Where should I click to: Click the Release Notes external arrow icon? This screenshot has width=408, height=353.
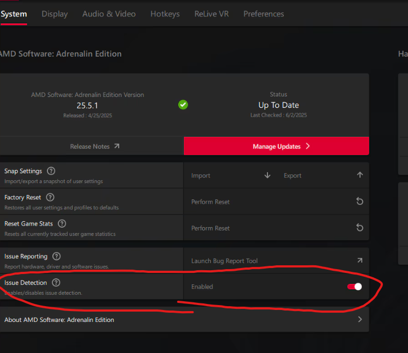click(117, 146)
